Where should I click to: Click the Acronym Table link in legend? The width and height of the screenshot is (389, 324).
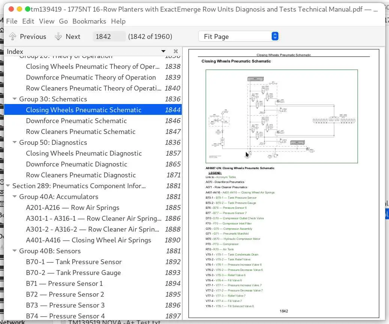226,177
